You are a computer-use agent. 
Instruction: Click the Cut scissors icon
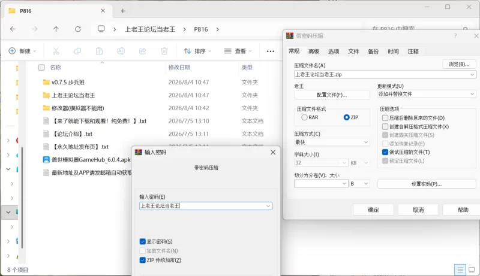click(x=56, y=51)
